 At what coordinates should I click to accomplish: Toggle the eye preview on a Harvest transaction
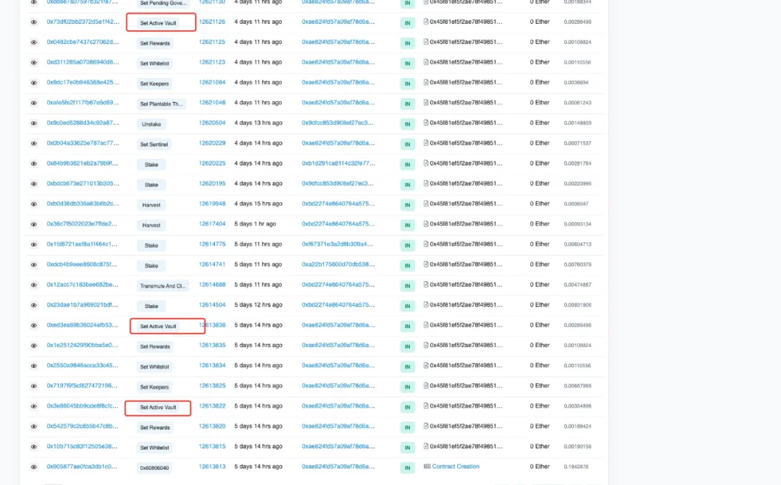[x=33, y=205]
